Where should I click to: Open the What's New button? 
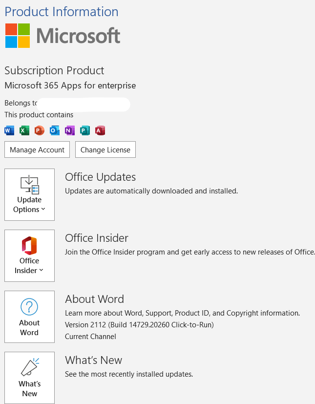click(x=29, y=378)
